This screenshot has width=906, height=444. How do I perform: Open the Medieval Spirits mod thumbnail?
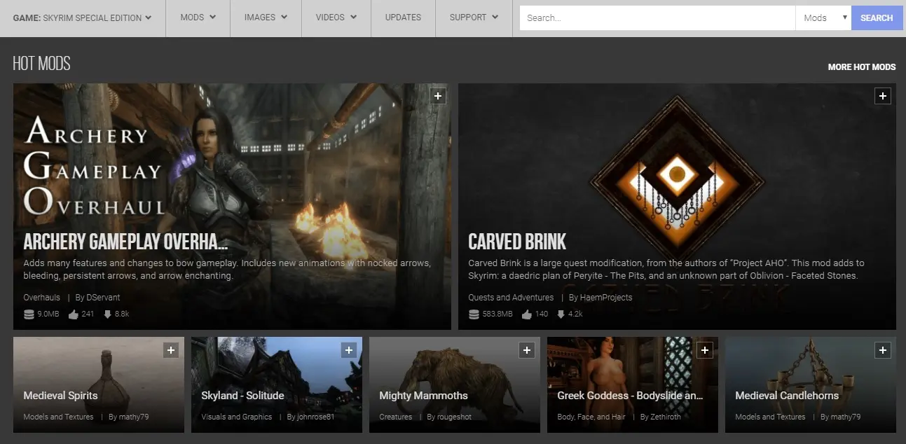pos(99,384)
